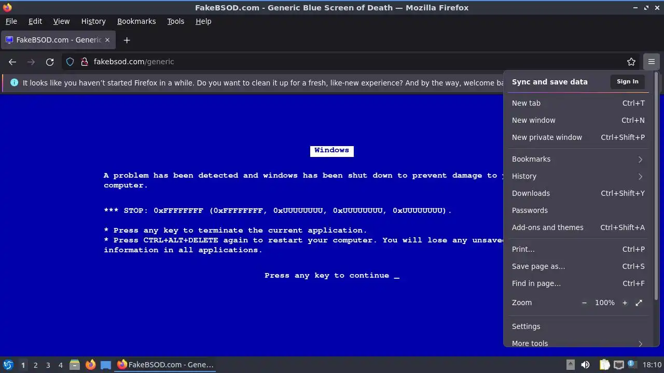Open Downloads from the panel menu
Image resolution: width=664 pixels, height=373 pixels.
(578, 193)
